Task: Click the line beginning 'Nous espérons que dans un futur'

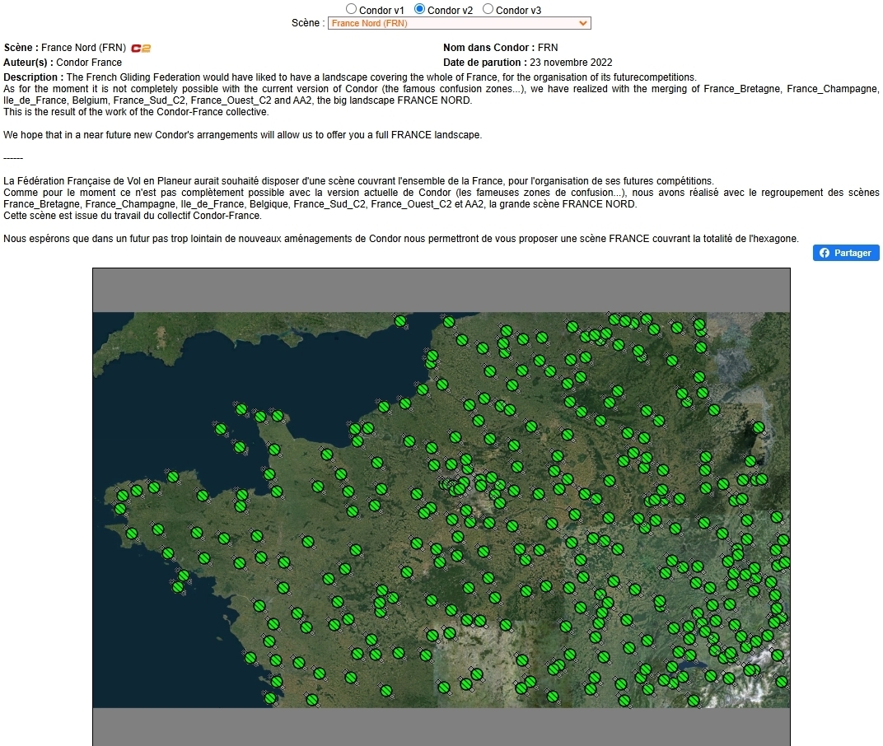Action: pos(401,239)
